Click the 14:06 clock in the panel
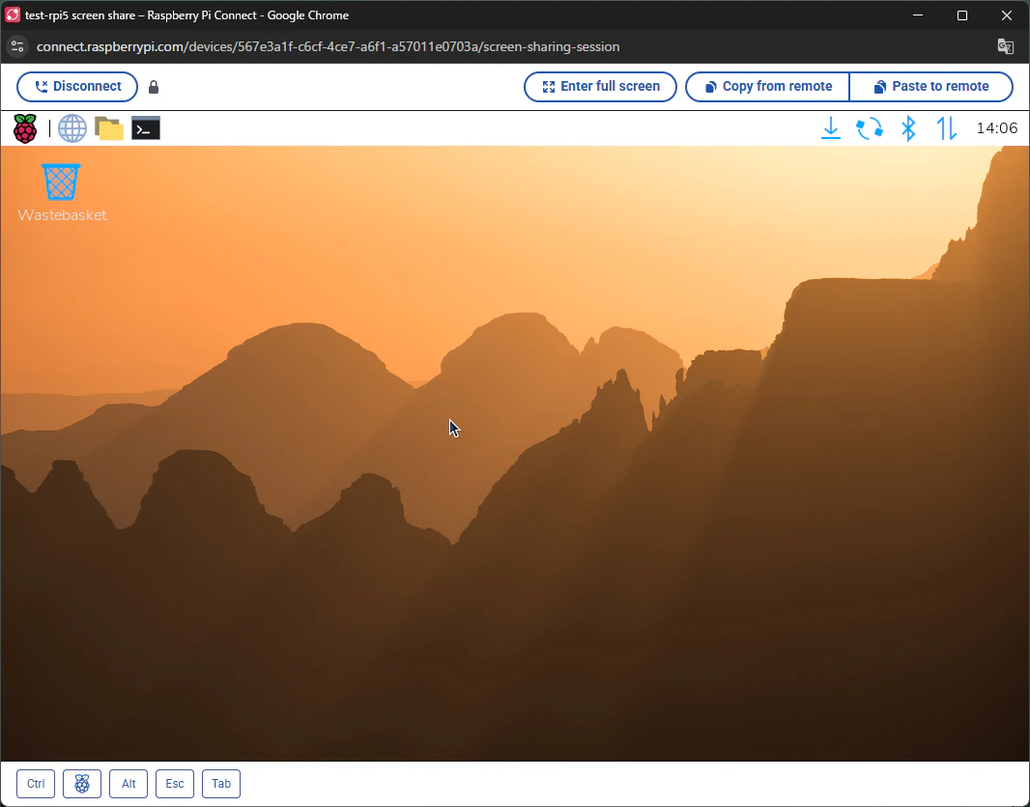The width and height of the screenshot is (1030, 807). point(996,128)
